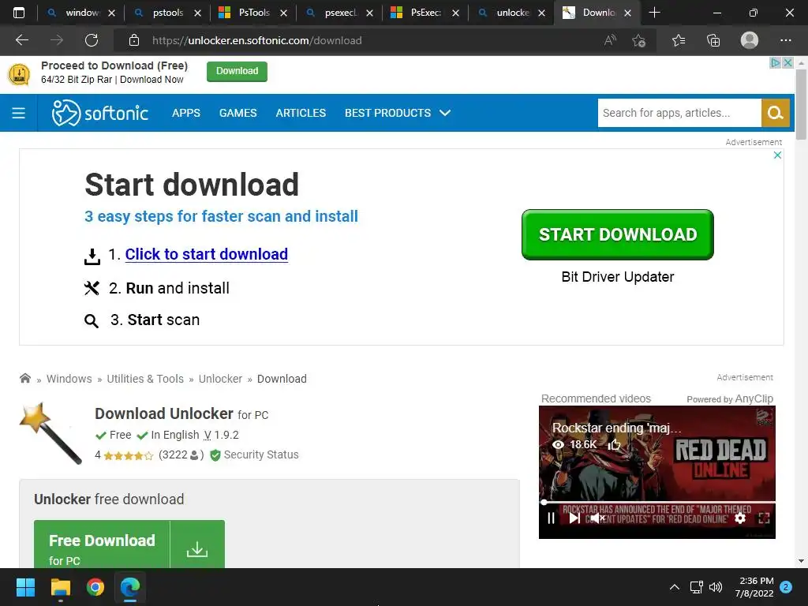Image resolution: width=808 pixels, height=606 pixels.
Task: Click the Proceed to Download ad title
Action: pyautogui.click(x=114, y=65)
